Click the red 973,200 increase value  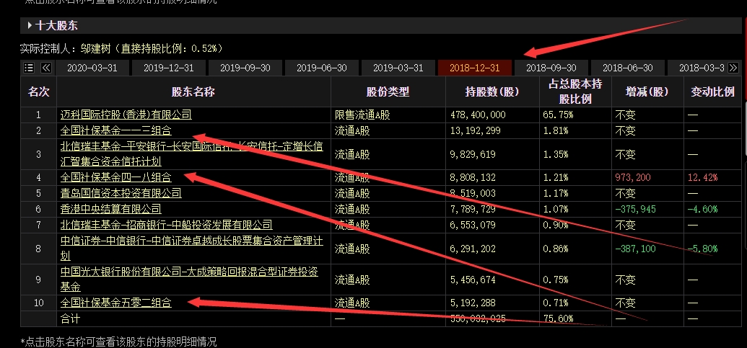(633, 177)
